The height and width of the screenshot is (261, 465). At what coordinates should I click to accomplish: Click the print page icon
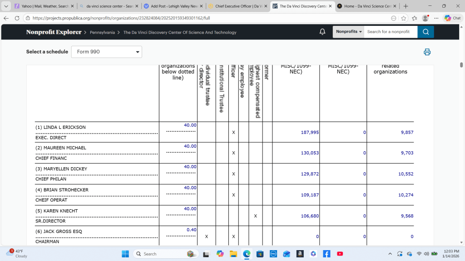click(x=427, y=52)
